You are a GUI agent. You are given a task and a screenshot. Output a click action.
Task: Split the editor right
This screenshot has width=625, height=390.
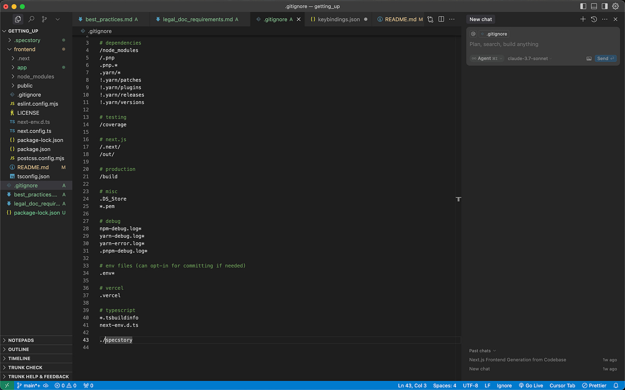441,19
